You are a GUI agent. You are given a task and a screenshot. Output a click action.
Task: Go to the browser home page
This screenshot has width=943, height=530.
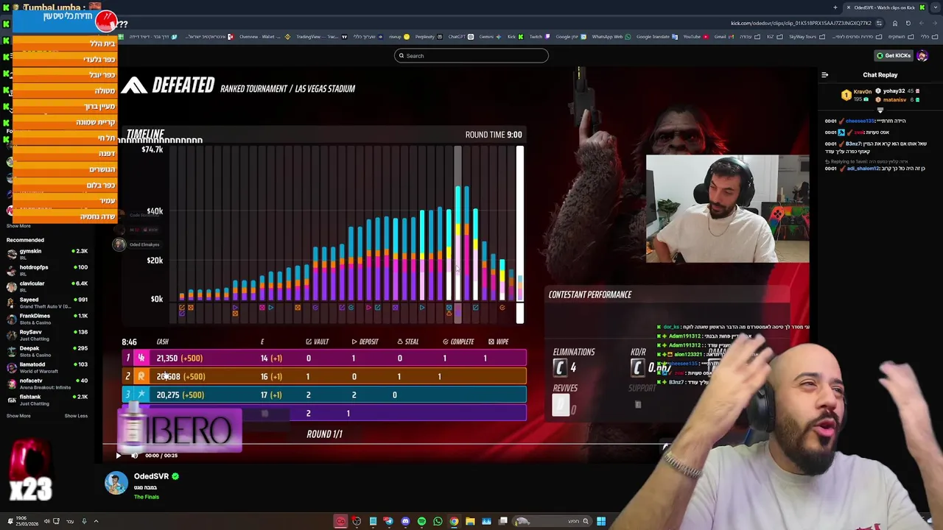(x=895, y=23)
